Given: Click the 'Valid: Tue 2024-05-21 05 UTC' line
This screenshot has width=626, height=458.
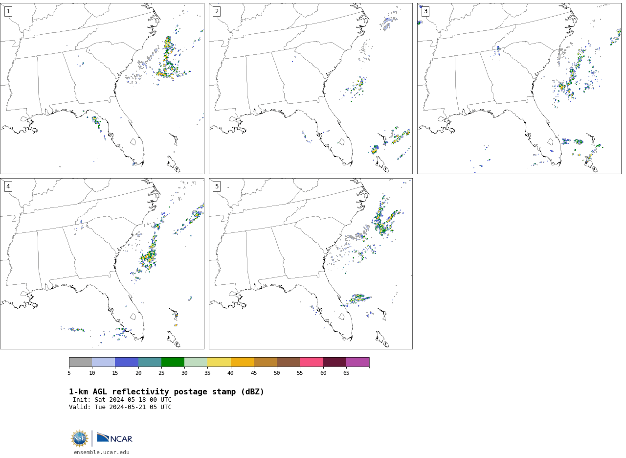Looking at the screenshot, I should pyautogui.click(x=120, y=407).
